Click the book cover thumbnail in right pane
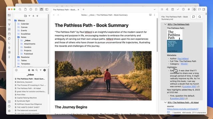This screenshot has width=213, height=119. click(175, 41)
